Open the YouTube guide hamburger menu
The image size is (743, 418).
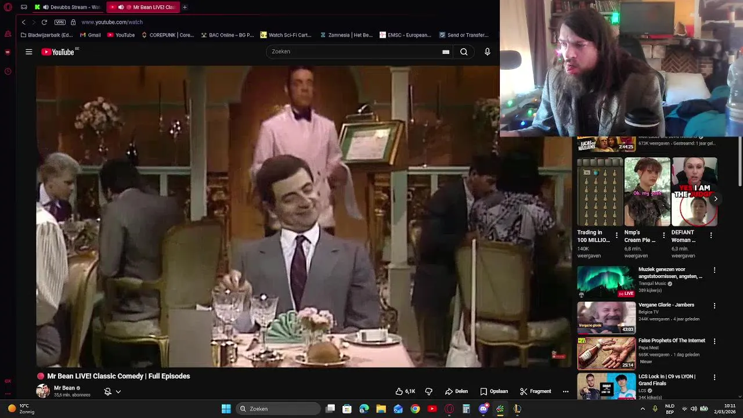tap(28, 52)
